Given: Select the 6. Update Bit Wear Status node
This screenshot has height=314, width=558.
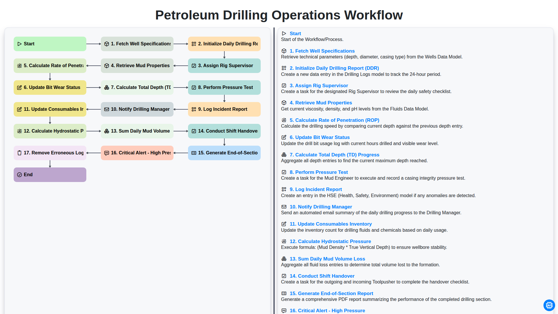Looking at the screenshot, I should (50, 88).
